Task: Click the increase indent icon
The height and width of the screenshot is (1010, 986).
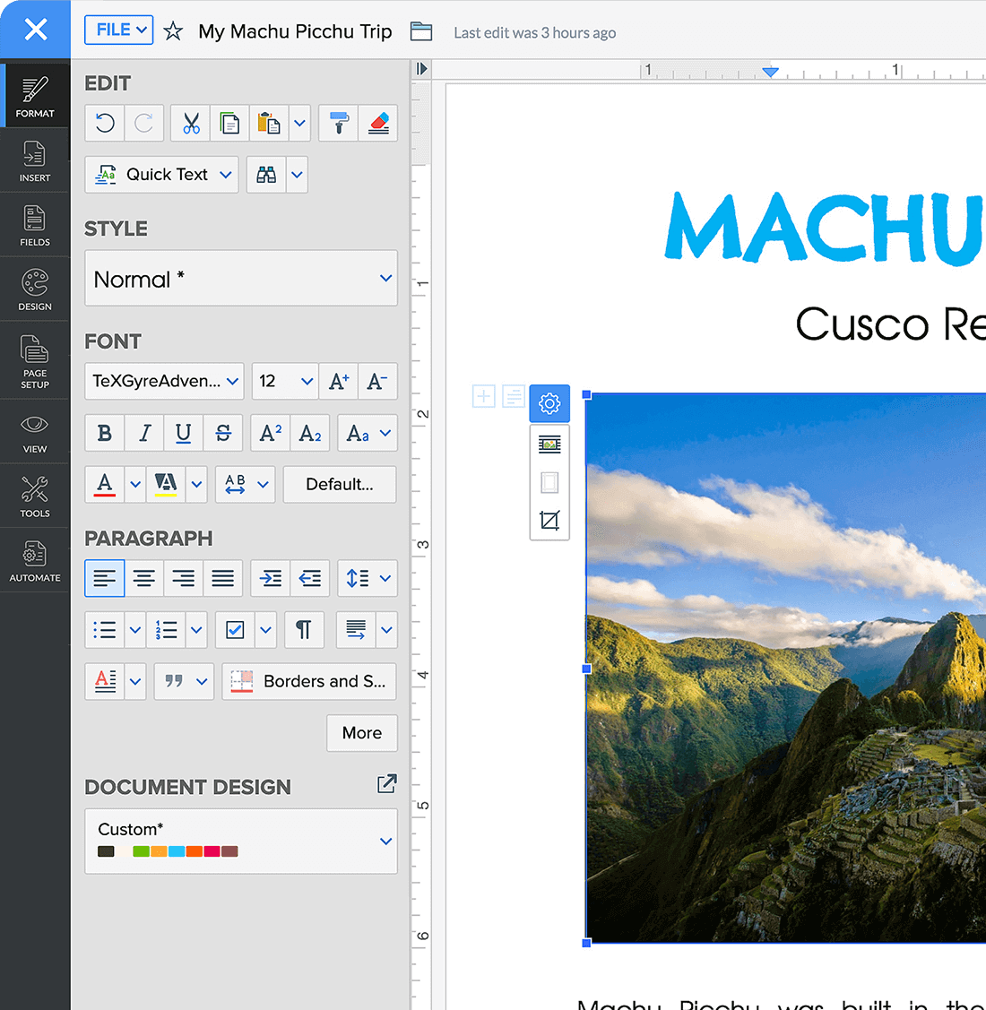Action: click(271, 579)
